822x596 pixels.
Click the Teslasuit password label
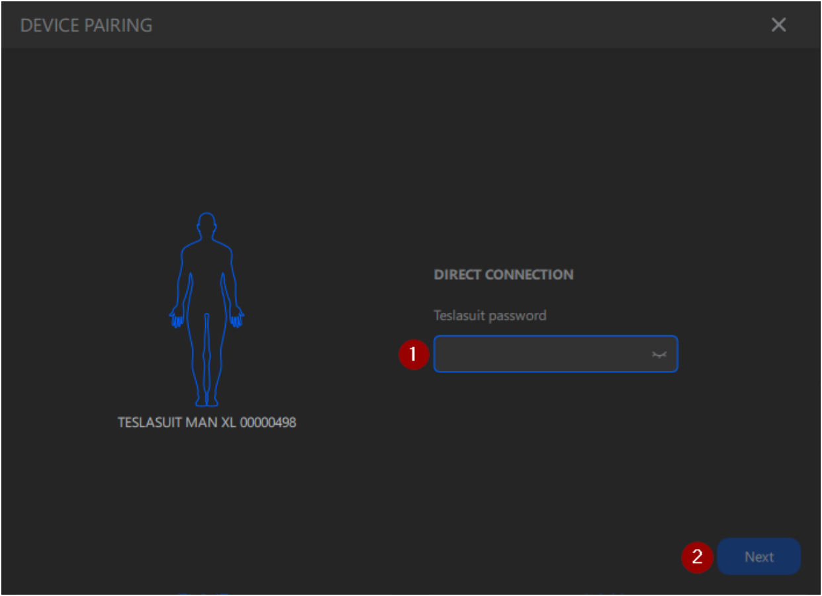[x=490, y=316]
